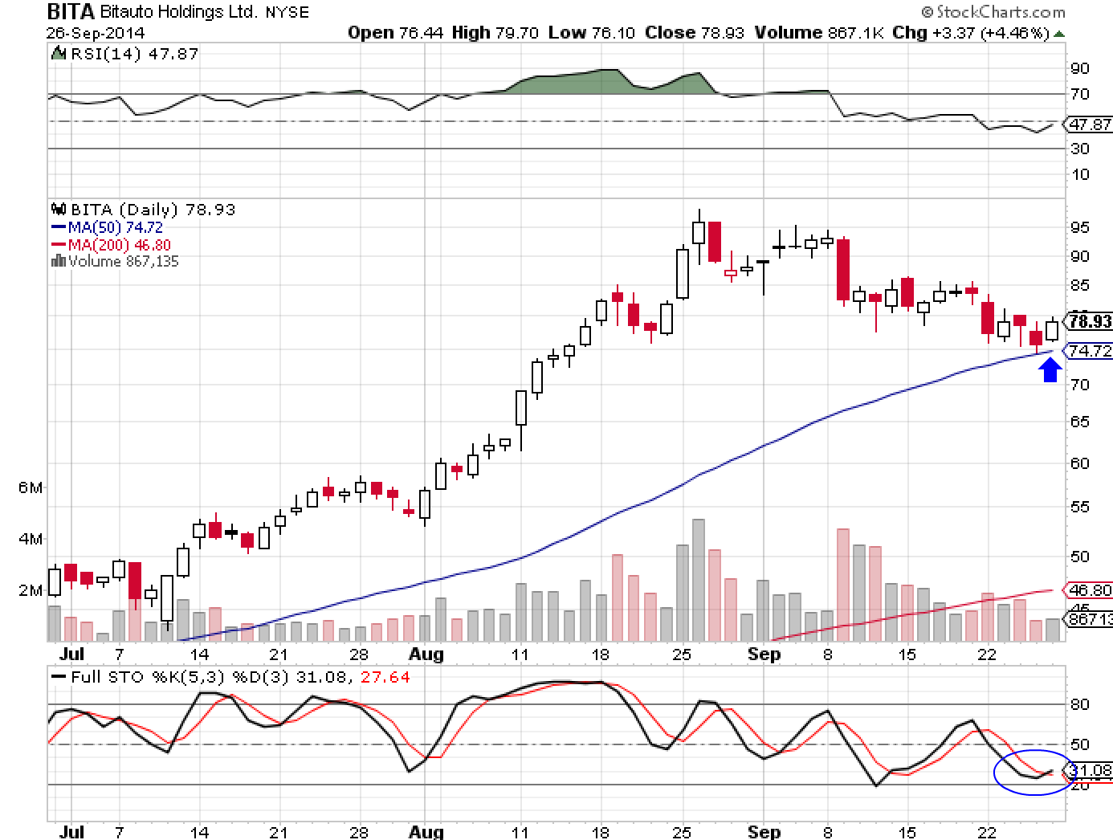
Task: Click the 31.08 stochastic tag on right axis
Action: pos(1091,770)
